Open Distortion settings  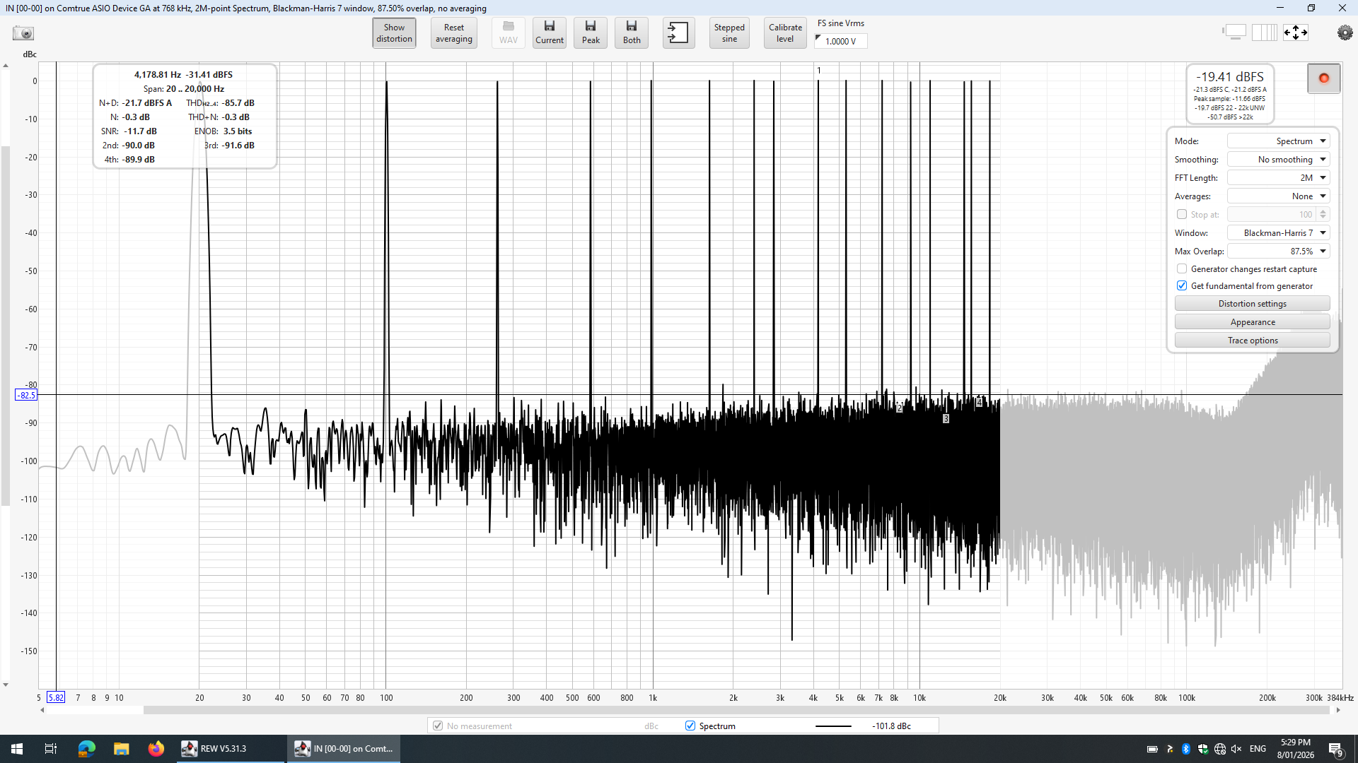(x=1252, y=304)
